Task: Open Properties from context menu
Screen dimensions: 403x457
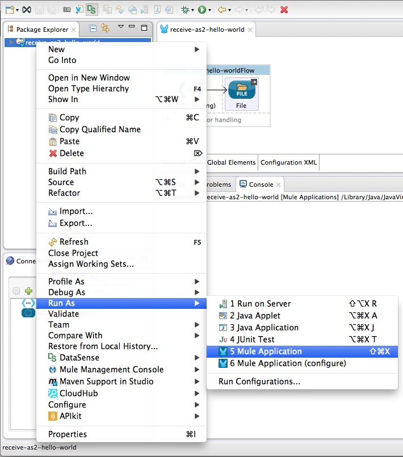Action: (121, 434)
